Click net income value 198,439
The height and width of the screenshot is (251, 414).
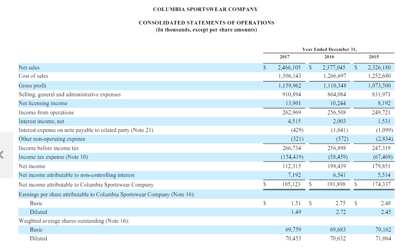pyautogui.click(x=337, y=166)
